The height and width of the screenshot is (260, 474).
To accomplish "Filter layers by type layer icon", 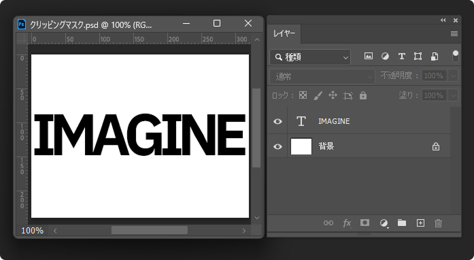I will (401, 56).
